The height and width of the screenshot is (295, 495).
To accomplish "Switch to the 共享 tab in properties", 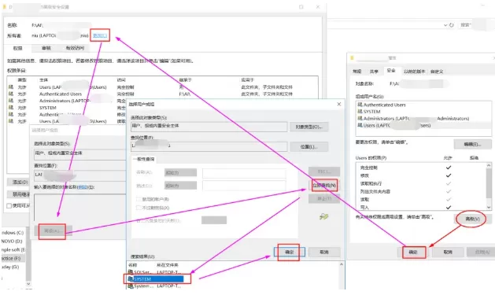I will [x=374, y=72].
